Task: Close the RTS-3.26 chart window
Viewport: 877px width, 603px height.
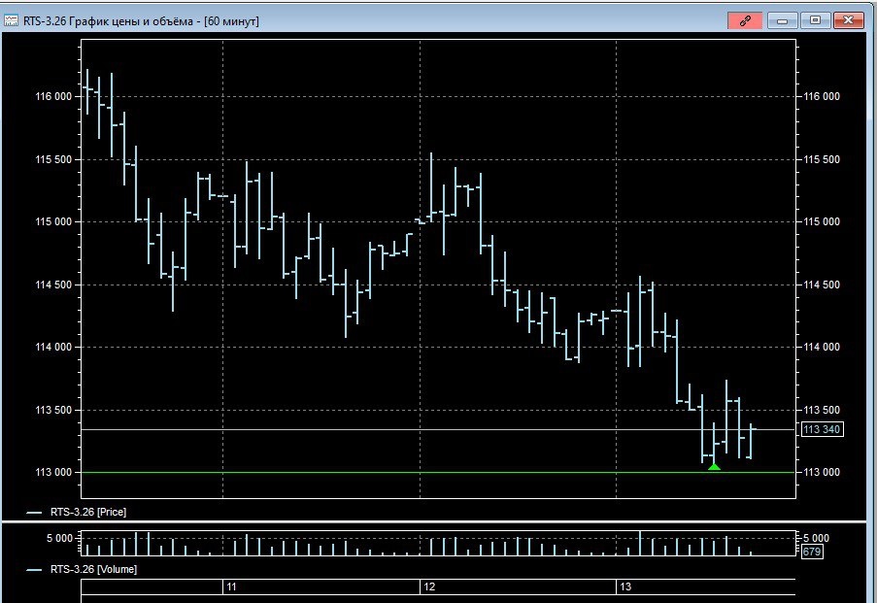Action: pyautogui.click(x=848, y=20)
